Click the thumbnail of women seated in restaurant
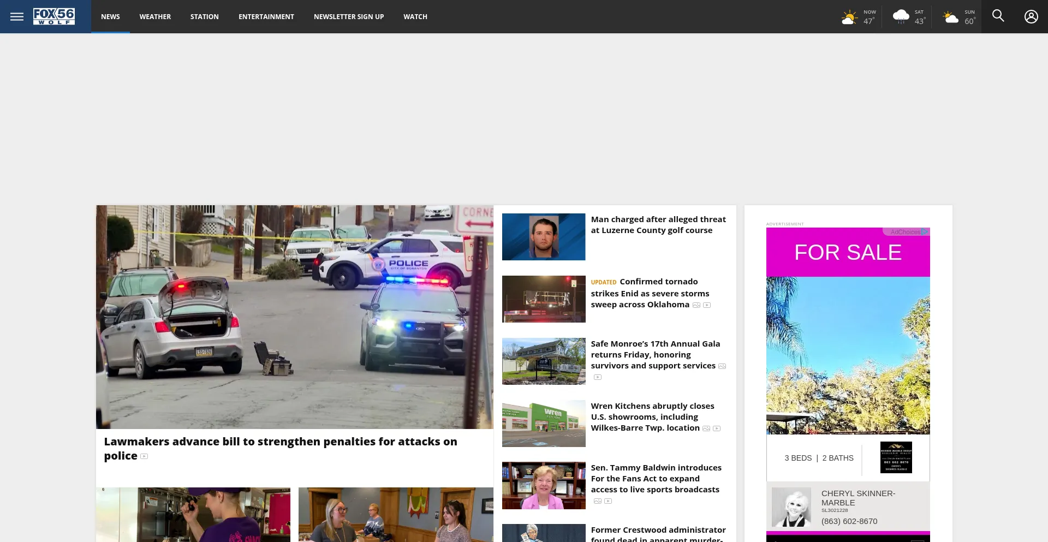Screen dimensions: 1048x542 396,515
